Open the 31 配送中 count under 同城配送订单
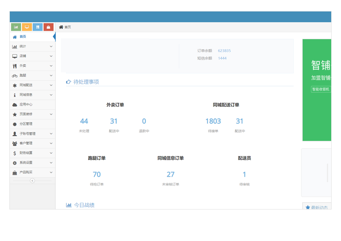Image resolution: width=341 pixels, height=241 pixels. [240, 121]
